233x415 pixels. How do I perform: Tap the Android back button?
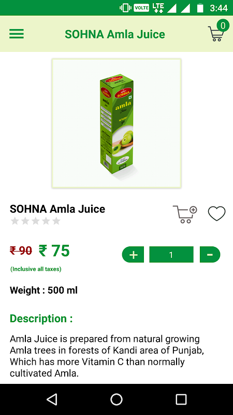point(52,399)
